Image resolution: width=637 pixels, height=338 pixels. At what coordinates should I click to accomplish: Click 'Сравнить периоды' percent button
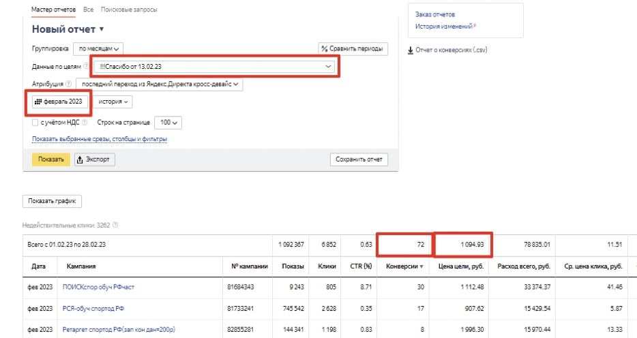353,48
